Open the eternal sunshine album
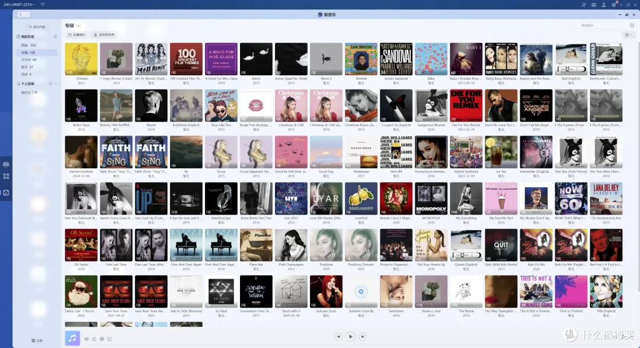The width and height of the screenshot is (640, 348). point(81,152)
